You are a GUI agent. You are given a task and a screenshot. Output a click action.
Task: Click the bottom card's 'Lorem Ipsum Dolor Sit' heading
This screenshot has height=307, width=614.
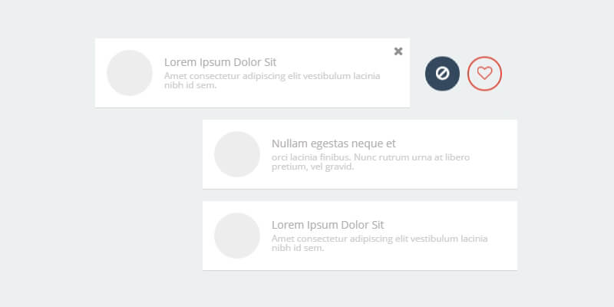pos(328,225)
